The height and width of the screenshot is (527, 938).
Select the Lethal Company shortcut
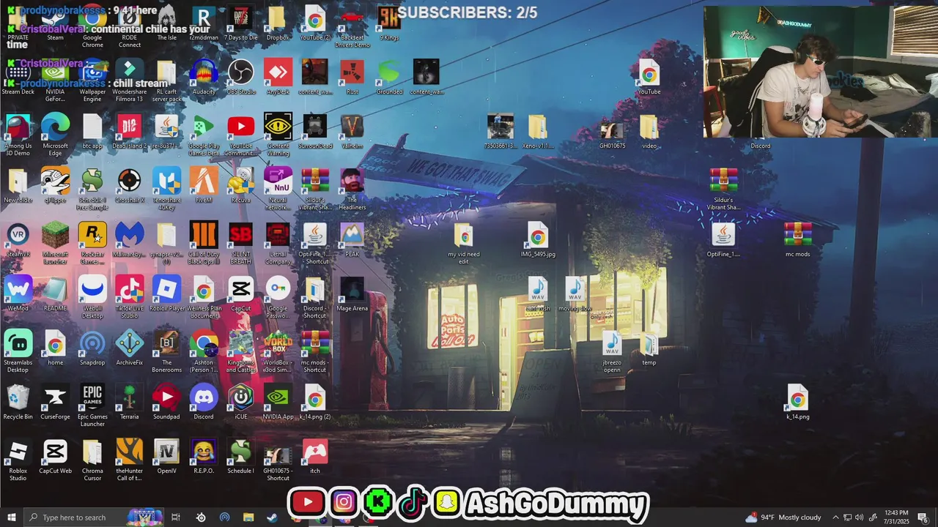(278, 244)
